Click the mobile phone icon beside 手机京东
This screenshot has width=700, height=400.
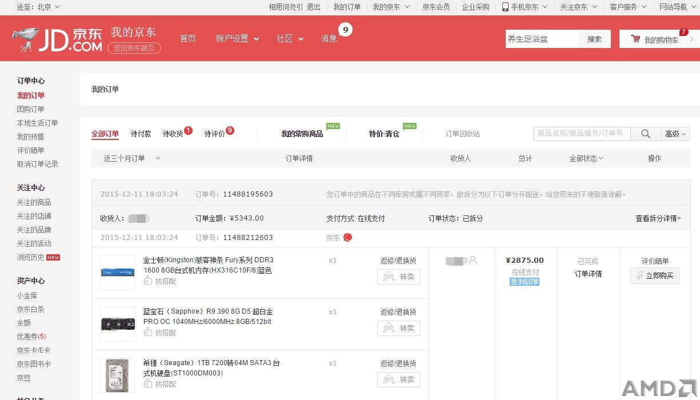tap(506, 7)
